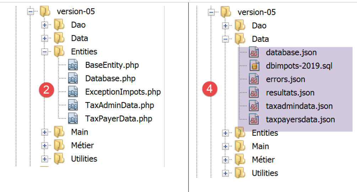Click the red circle marker numbered 4
Viewport: 357px width, 192px height.
coord(210,89)
